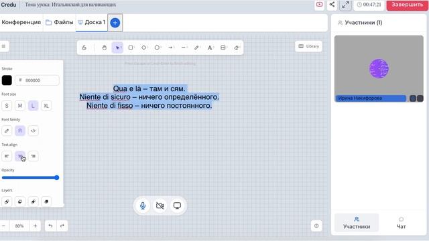Zoom in the whiteboard
This screenshot has height=241, width=429.
click(x=35, y=226)
